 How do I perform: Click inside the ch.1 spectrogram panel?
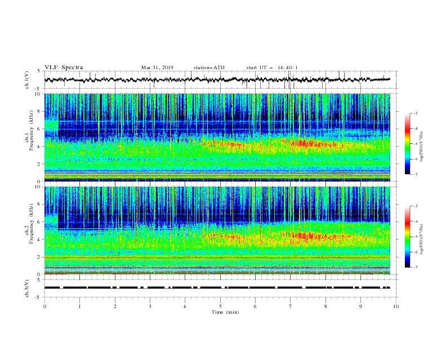coord(217,137)
